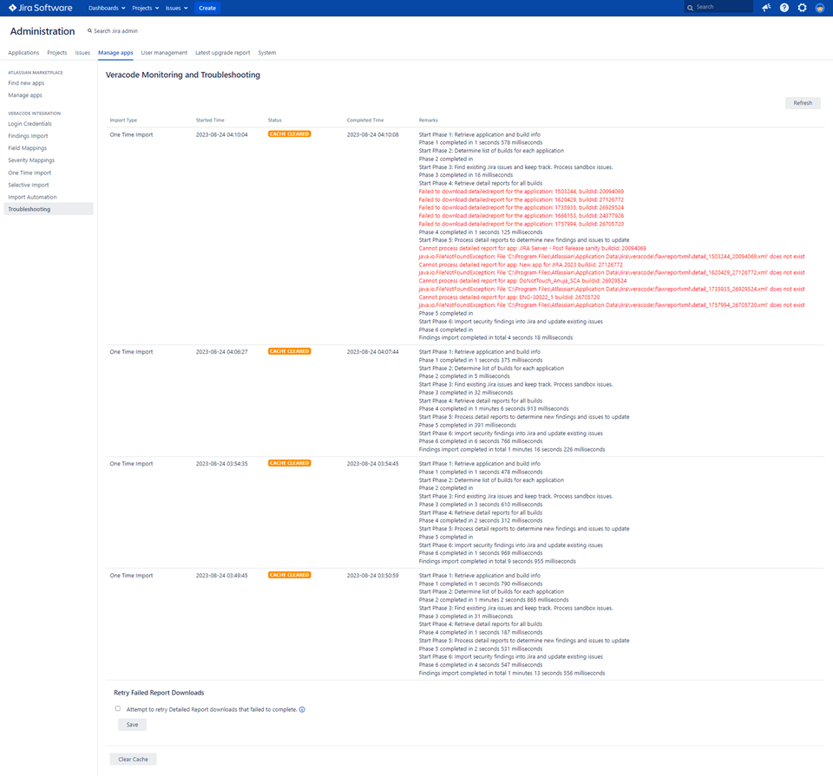The image size is (833, 776).
Task: Open the notifications megaphone icon
Action: point(766,8)
